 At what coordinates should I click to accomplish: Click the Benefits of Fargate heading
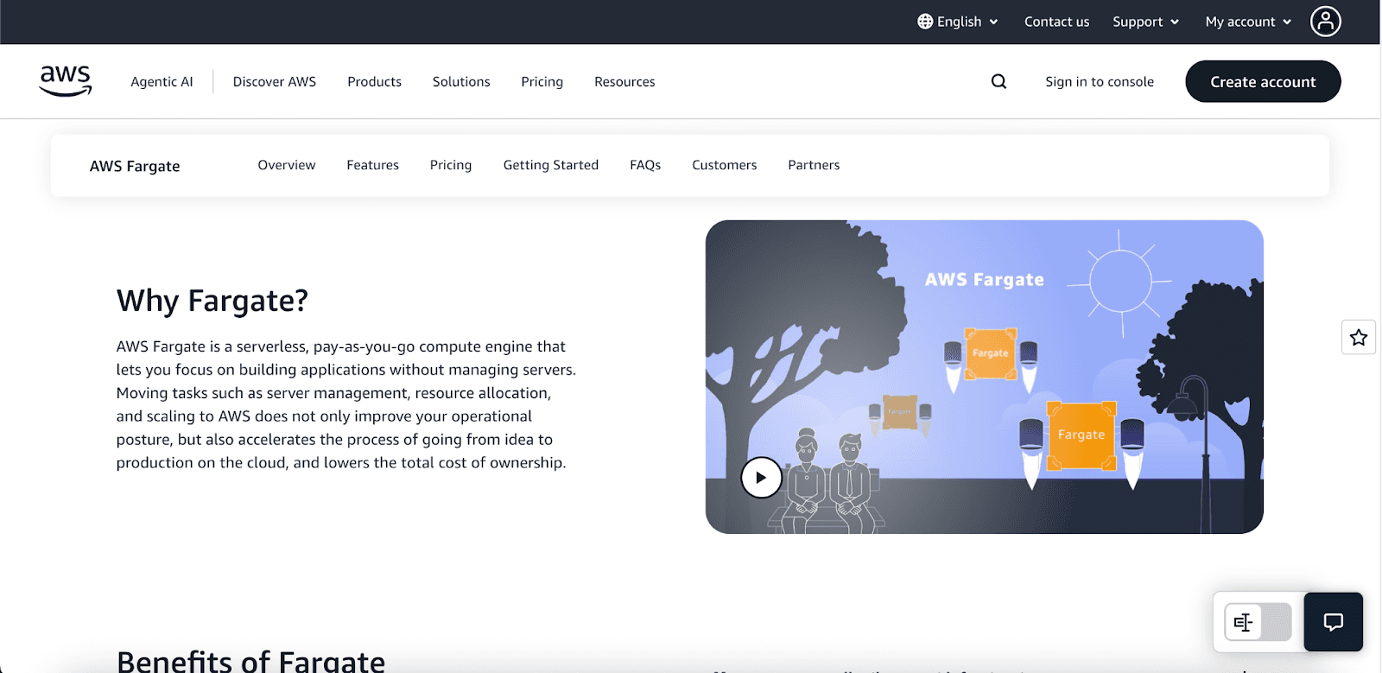(x=250, y=661)
